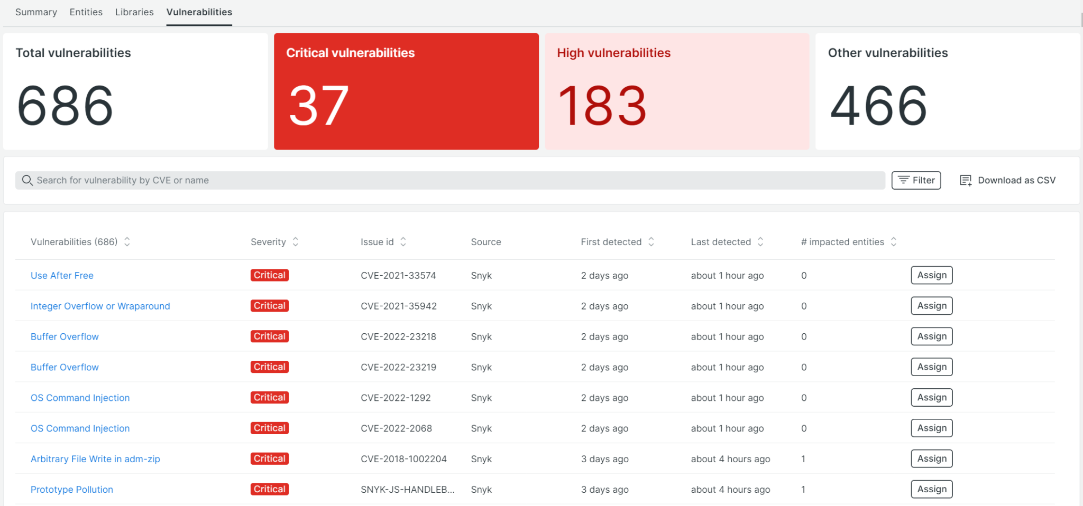Screen dimensions: 1083x506
Task: Open the Entities tab
Action: [x=86, y=12]
